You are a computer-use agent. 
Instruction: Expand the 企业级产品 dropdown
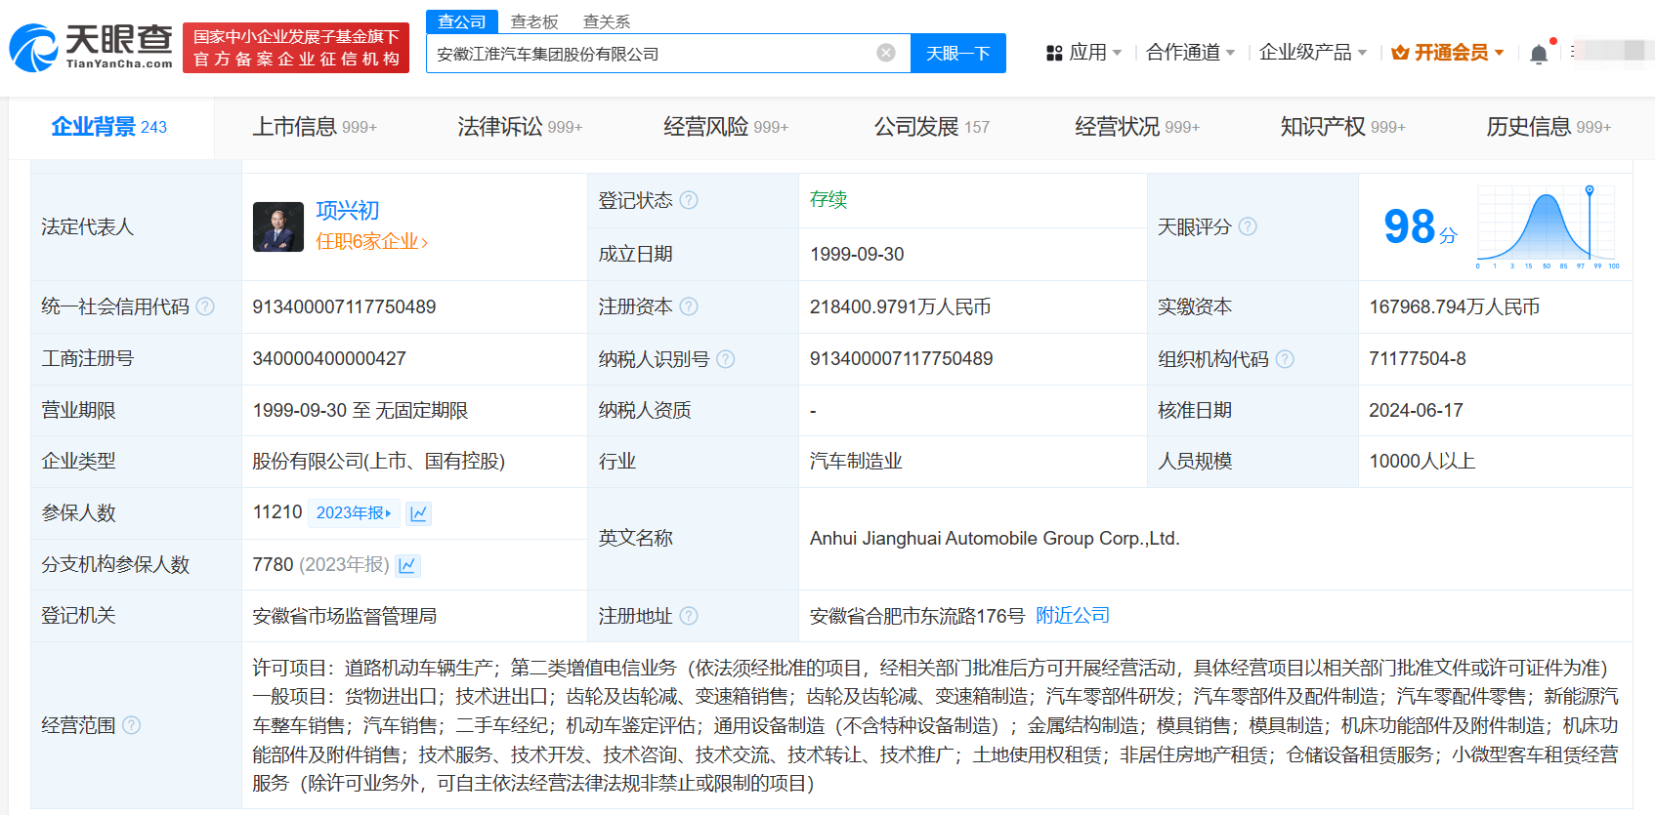[x=1362, y=53]
